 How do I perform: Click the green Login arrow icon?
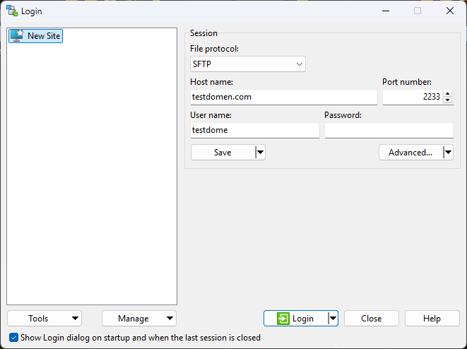tap(283, 319)
